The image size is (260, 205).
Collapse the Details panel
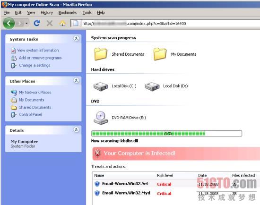[x=76, y=129]
